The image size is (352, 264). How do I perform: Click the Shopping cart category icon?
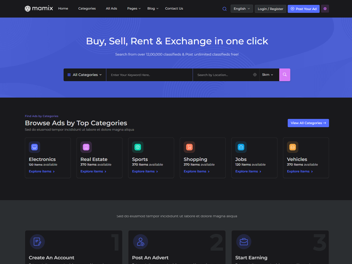pos(189,147)
